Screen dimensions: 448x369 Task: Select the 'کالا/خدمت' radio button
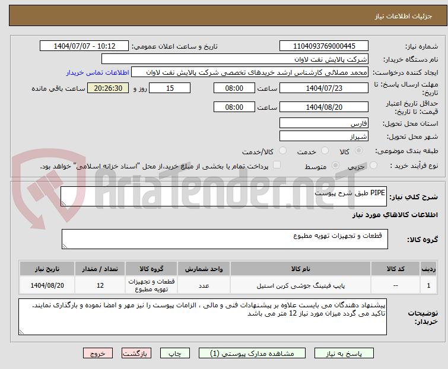click(282, 151)
